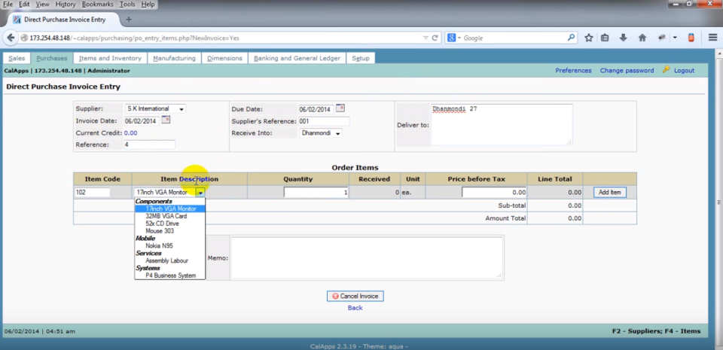Viewport: 723px width, 350px height.
Task: Open the Dimensions tab
Action: [224, 58]
